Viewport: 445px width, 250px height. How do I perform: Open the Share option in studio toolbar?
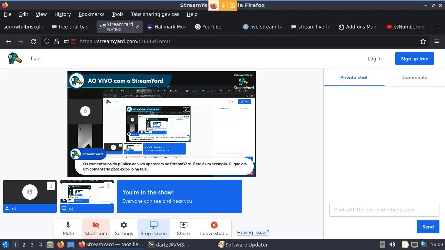pyautogui.click(x=183, y=228)
